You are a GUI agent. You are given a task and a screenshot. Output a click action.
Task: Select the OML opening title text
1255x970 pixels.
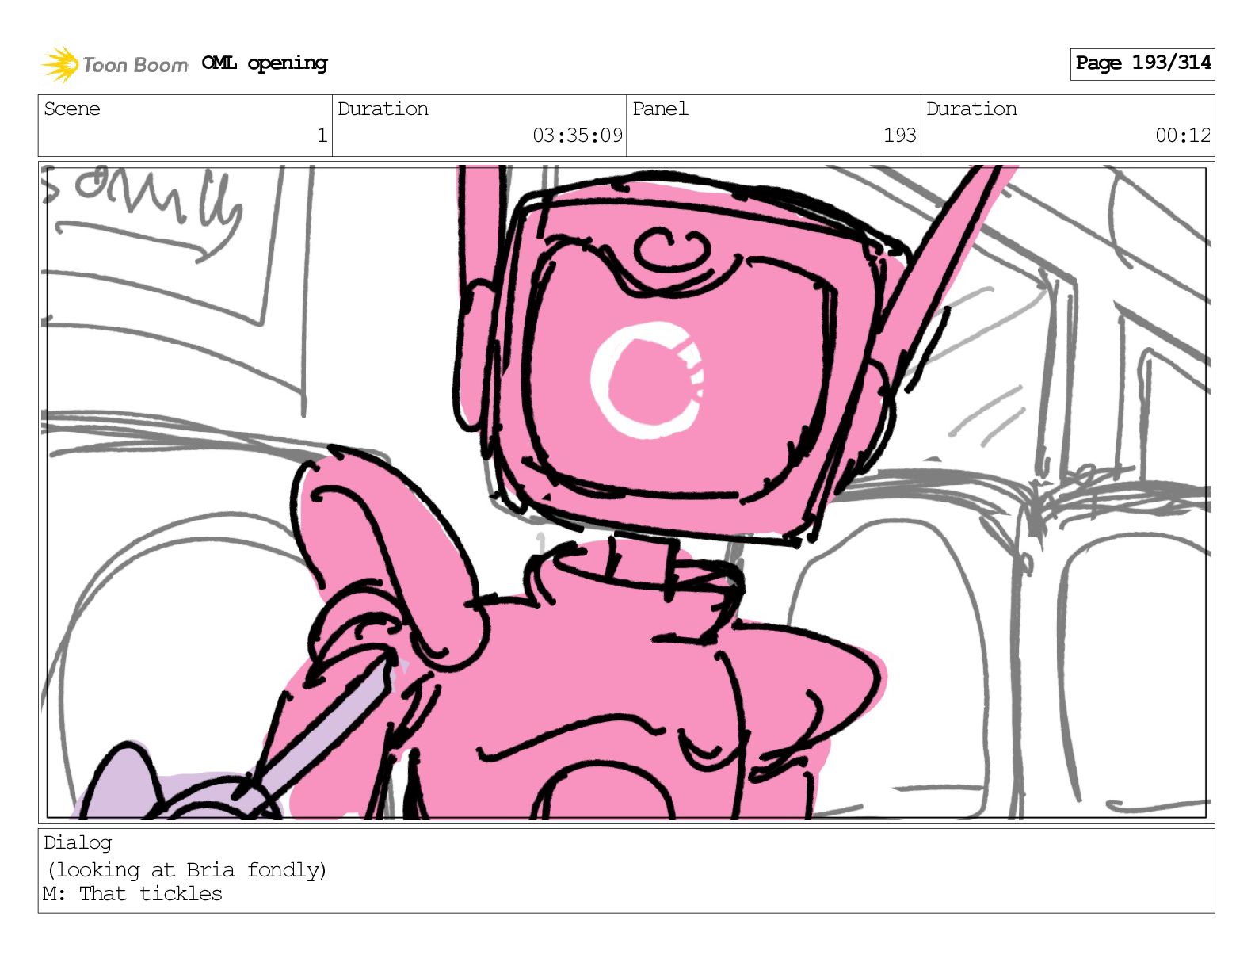point(265,63)
